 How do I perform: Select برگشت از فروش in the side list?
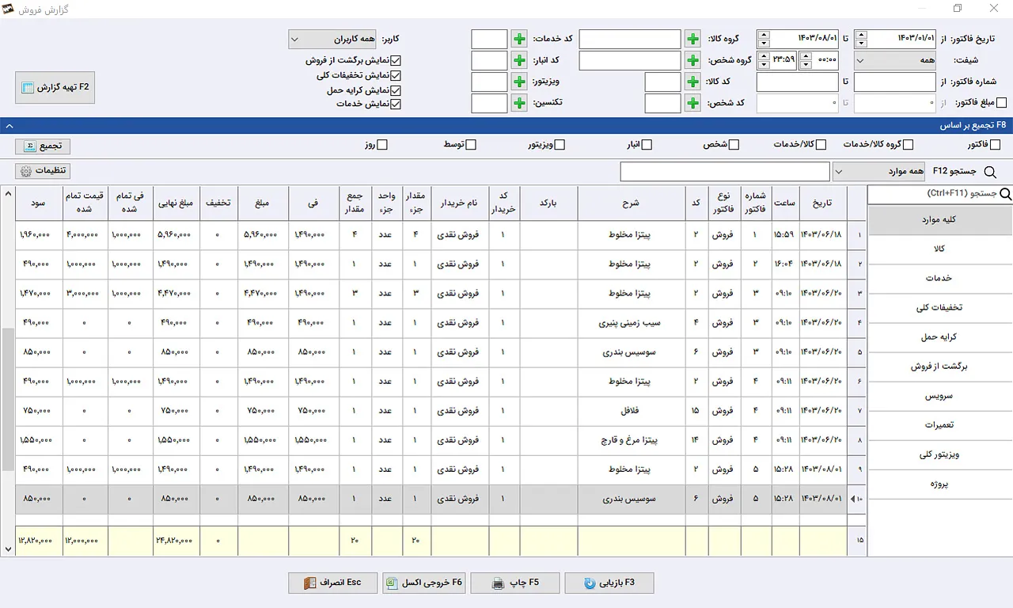click(939, 367)
